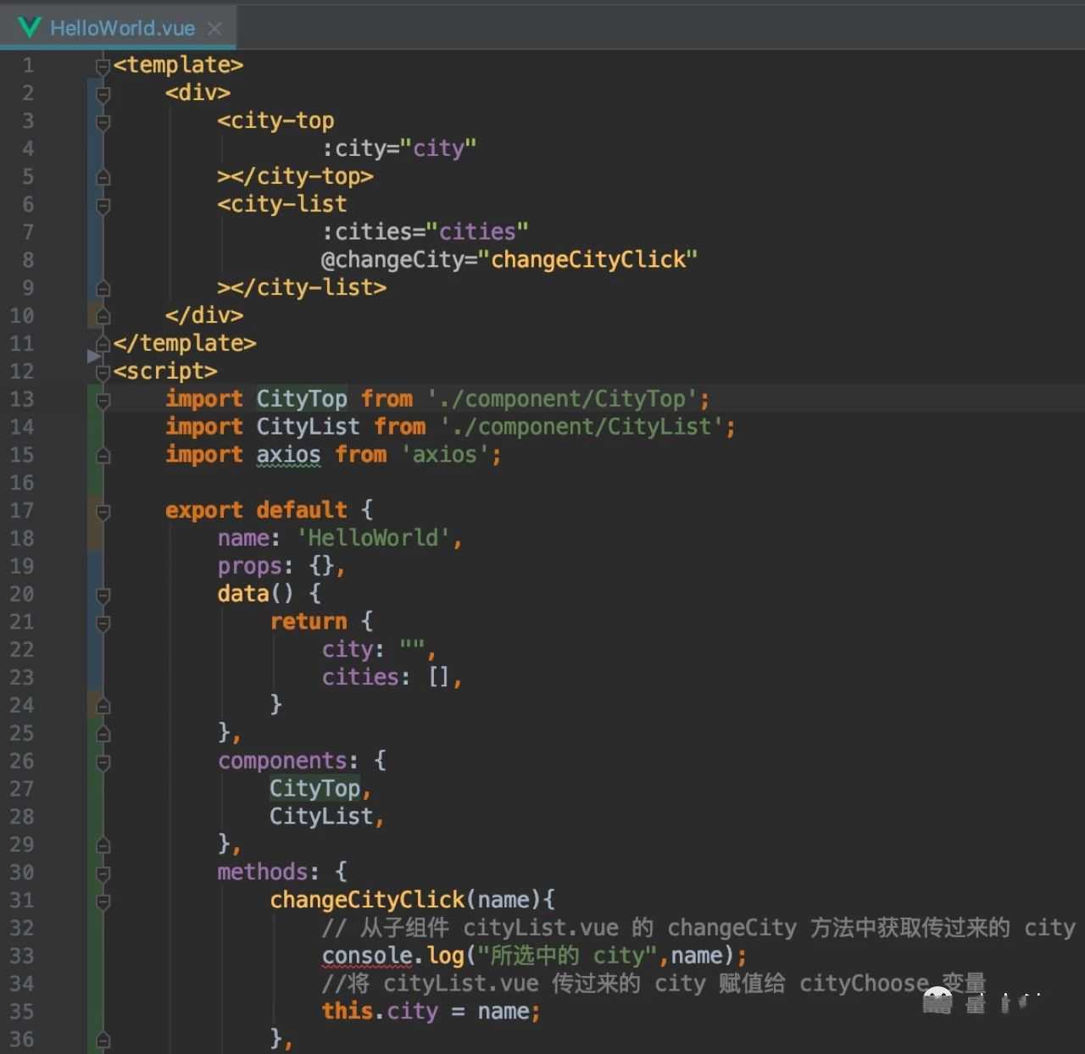
Task: Collapse the <template> block on line 1
Action: [x=103, y=65]
